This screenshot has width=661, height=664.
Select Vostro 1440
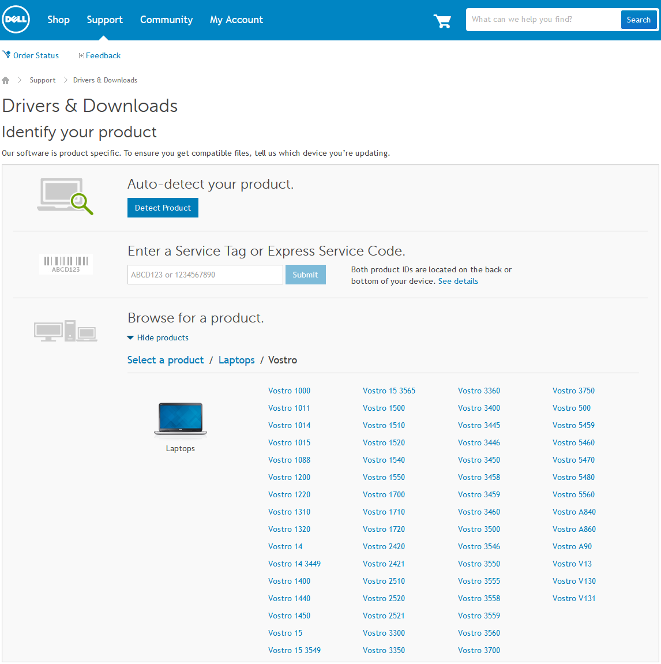point(289,598)
